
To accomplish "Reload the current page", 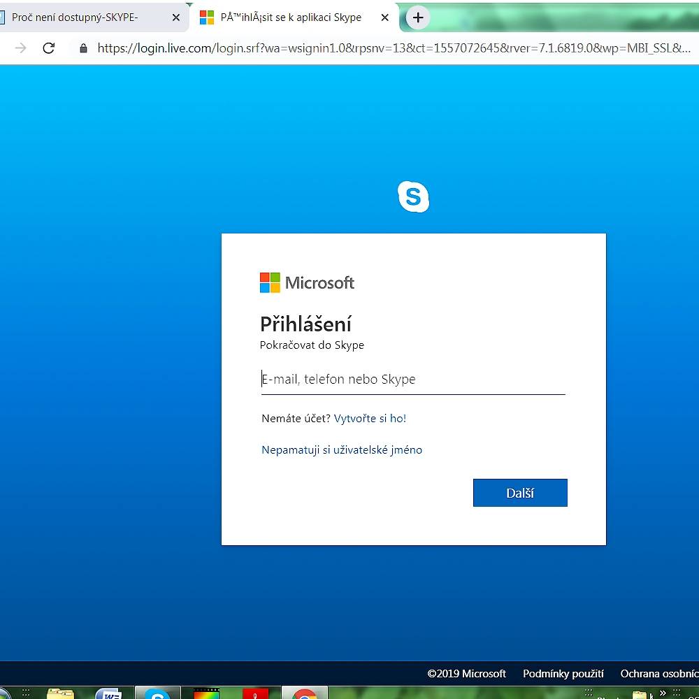I will coord(49,48).
